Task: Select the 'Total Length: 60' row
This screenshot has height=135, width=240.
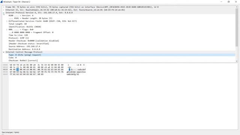Action: point(18,24)
